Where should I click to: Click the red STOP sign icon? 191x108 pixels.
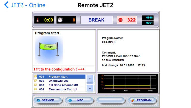point(120,20)
